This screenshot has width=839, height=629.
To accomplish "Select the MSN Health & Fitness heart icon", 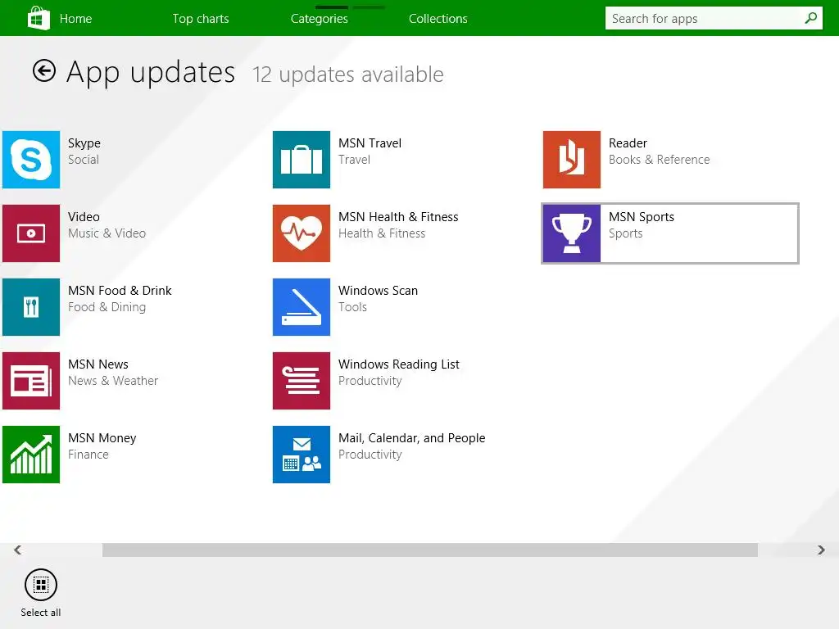I will tap(302, 233).
